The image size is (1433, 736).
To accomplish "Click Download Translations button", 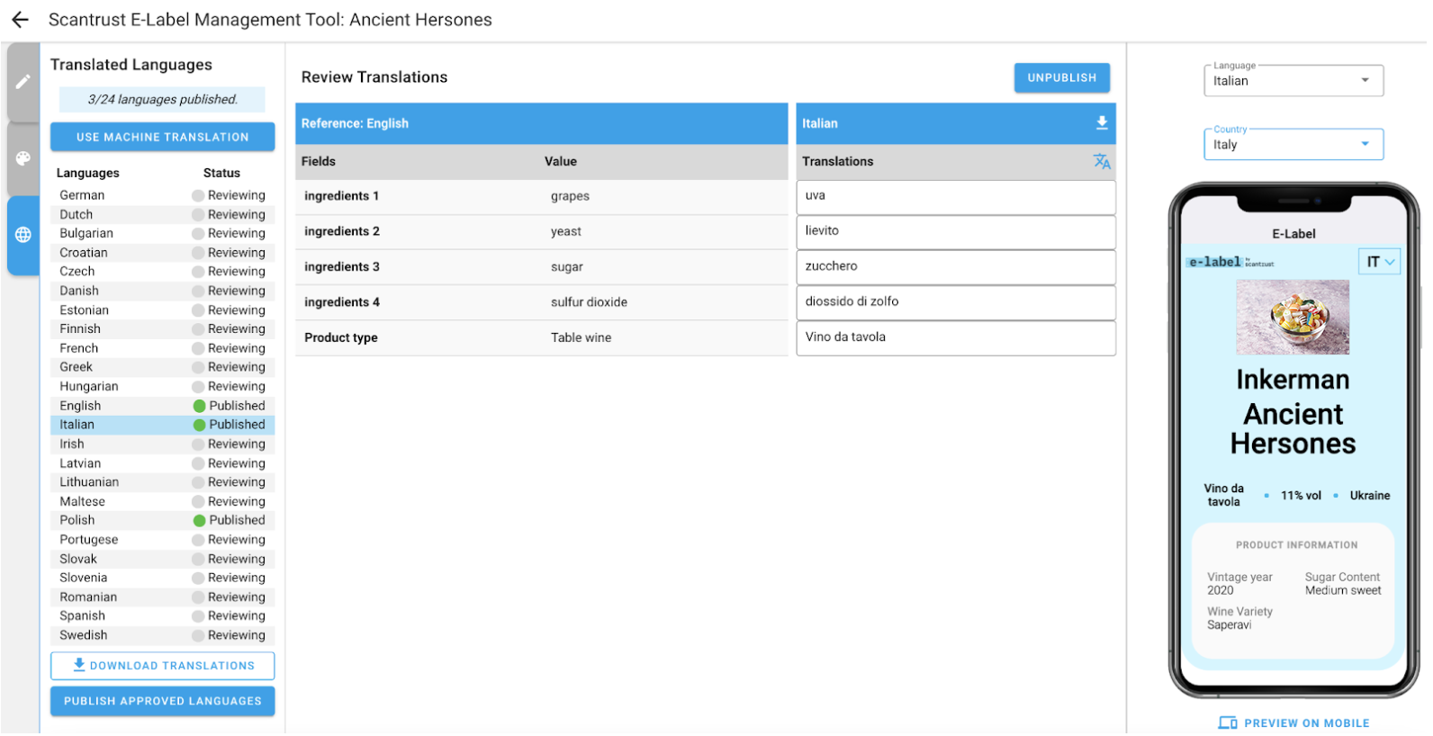I will [163, 668].
